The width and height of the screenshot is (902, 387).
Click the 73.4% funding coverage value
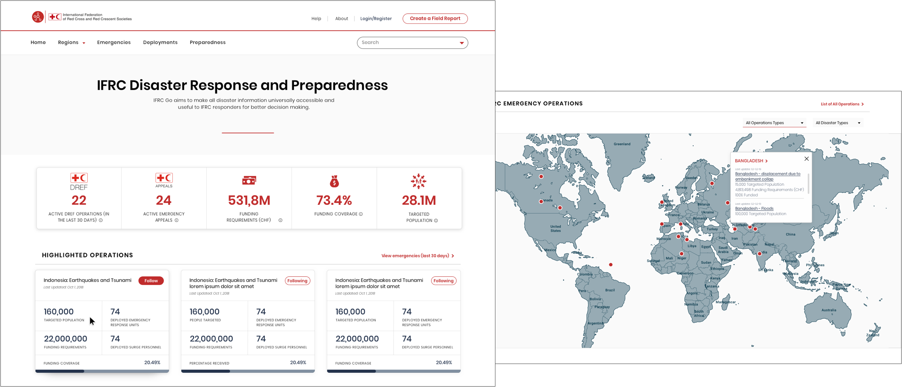pyautogui.click(x=334, y=200)
